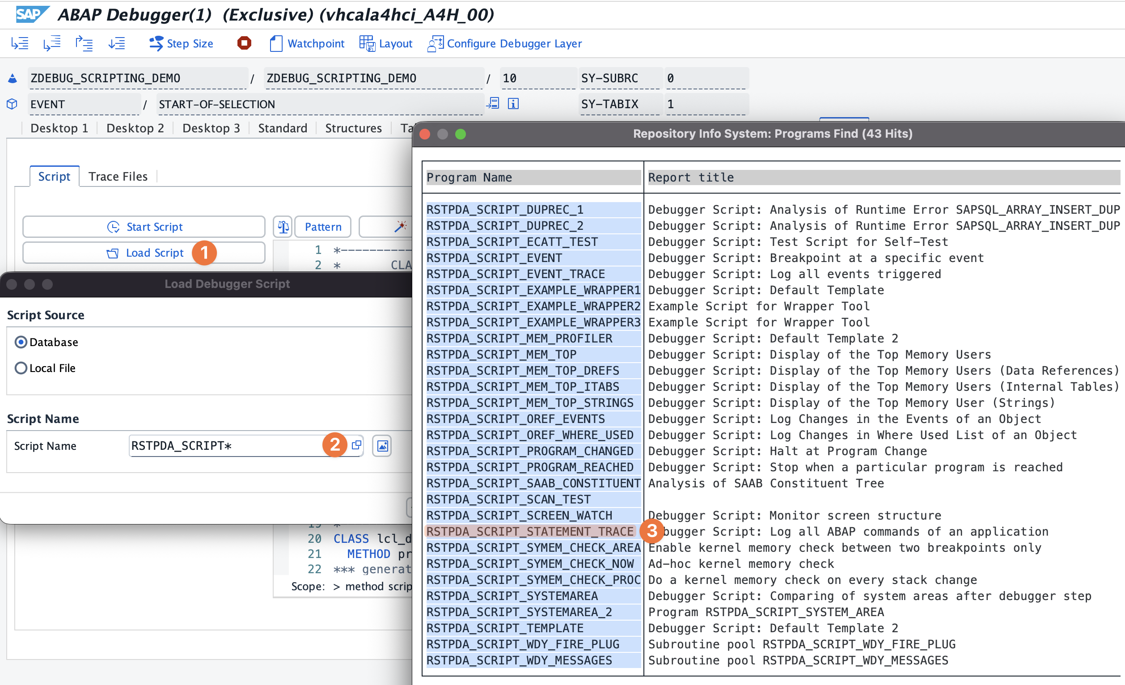Select RSTPDA_SCRIPT_TEMPLATE program row
The width and height of the screenshot is (1125, 685).
[533, 628]
